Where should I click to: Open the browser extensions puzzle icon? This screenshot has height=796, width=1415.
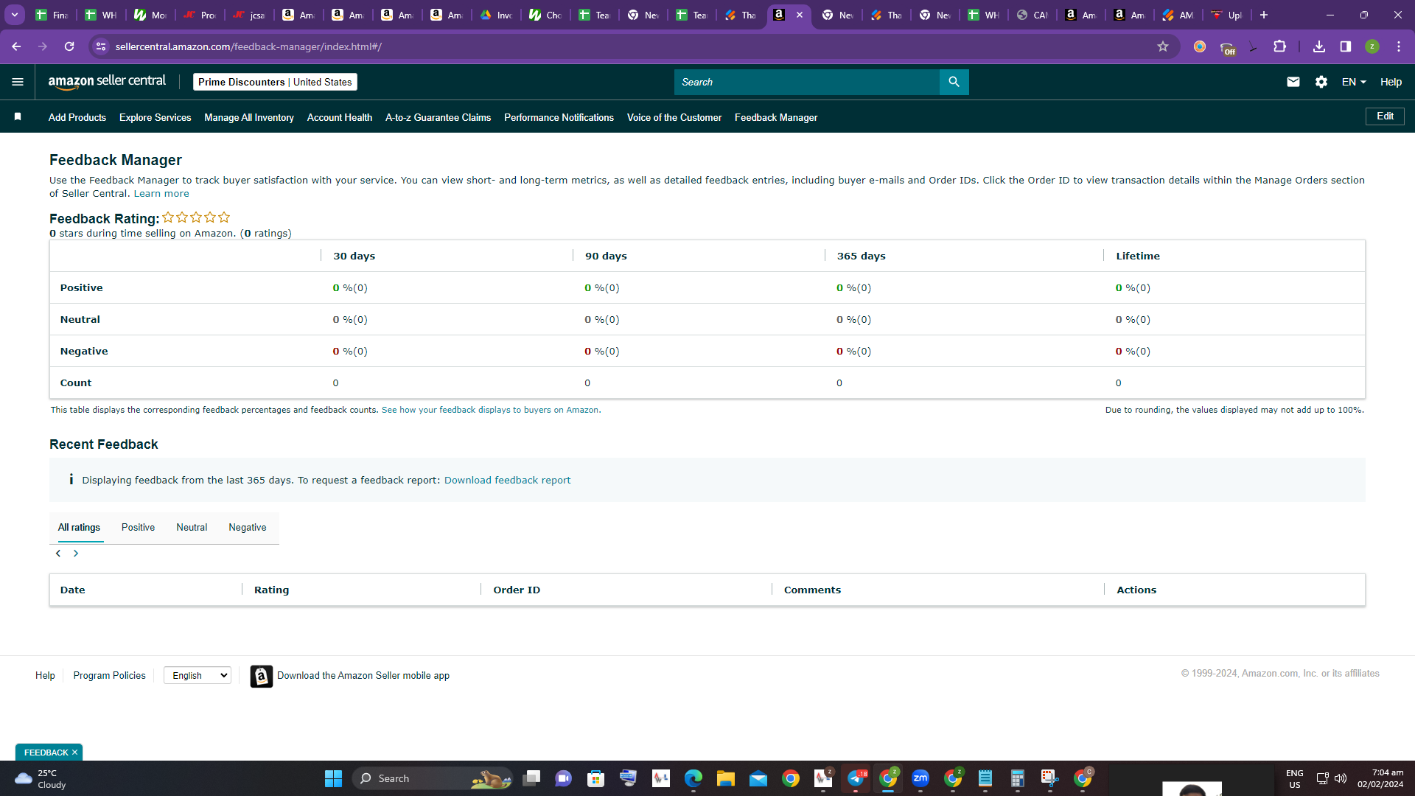point(1280,46)
